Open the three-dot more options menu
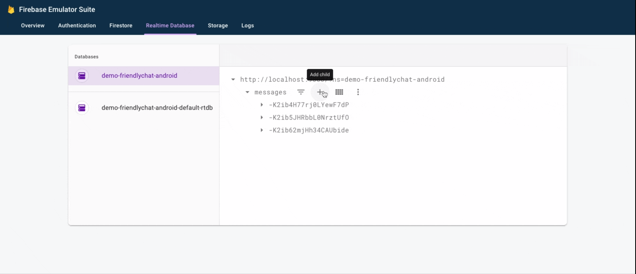Screen dimensions: 636x274 click(x=358, y=92)
